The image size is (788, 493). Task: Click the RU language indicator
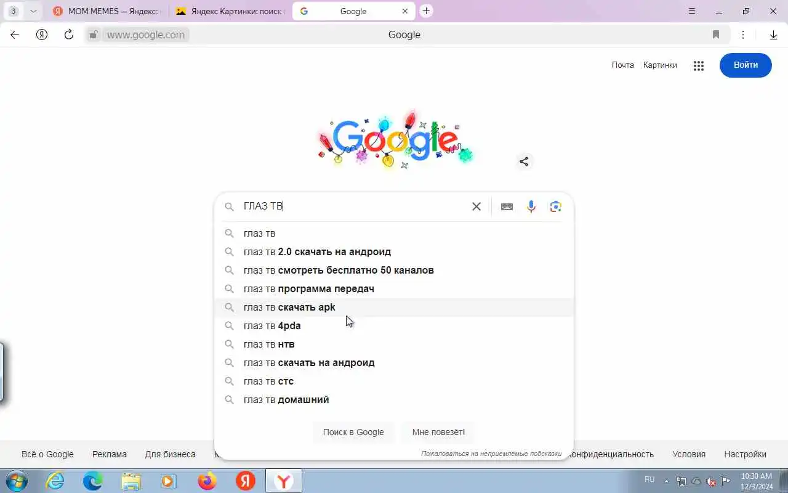point(649,479)
